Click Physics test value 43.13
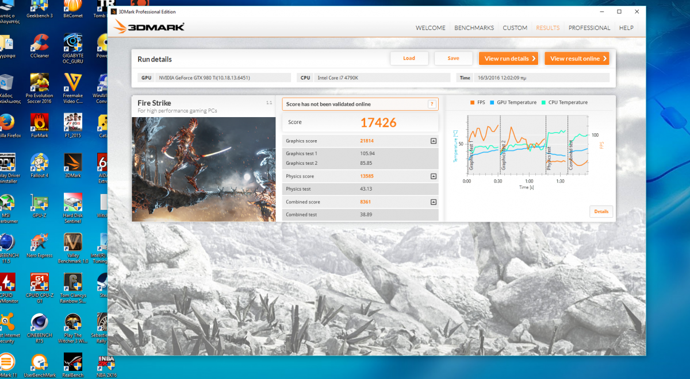Screen dimensions: 690x379 366,189
